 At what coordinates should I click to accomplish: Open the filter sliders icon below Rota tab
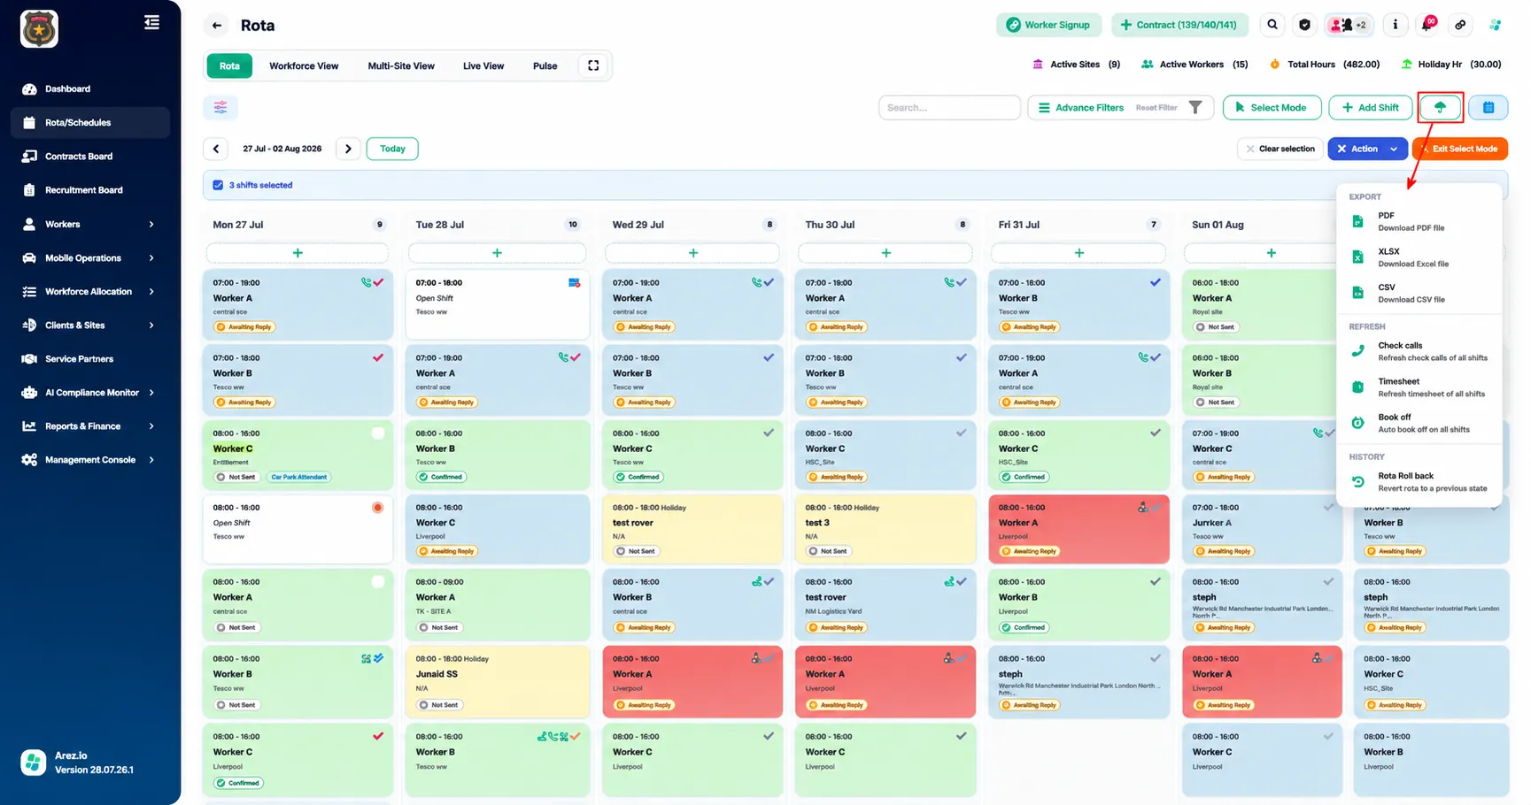(x=220, y=107)
